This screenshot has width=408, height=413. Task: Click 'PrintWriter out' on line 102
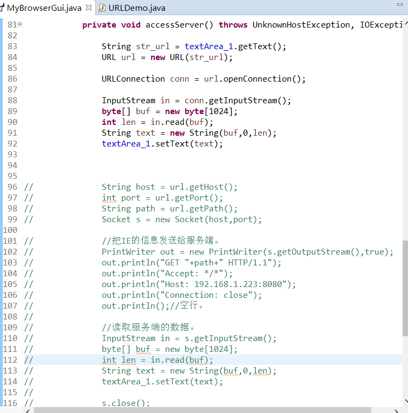coord(138,251)
